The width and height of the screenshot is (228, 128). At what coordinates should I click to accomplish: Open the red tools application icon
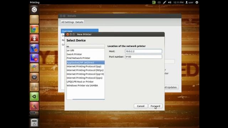[x=34, y=106]
